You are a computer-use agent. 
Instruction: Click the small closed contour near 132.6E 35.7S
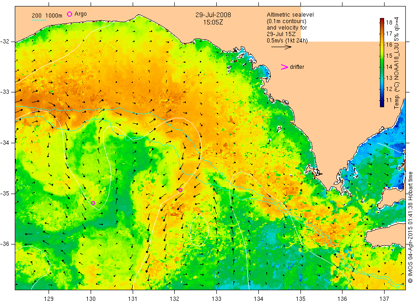[199, 230]
